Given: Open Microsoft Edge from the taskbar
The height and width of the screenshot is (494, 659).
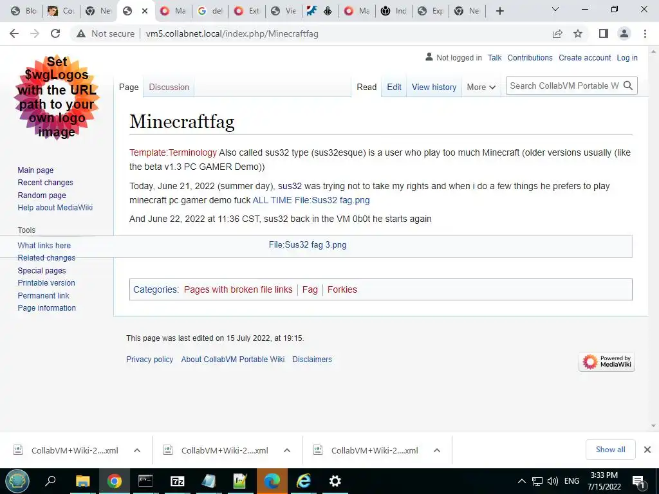Looking at the screenshot, I should tap(272, 481).
